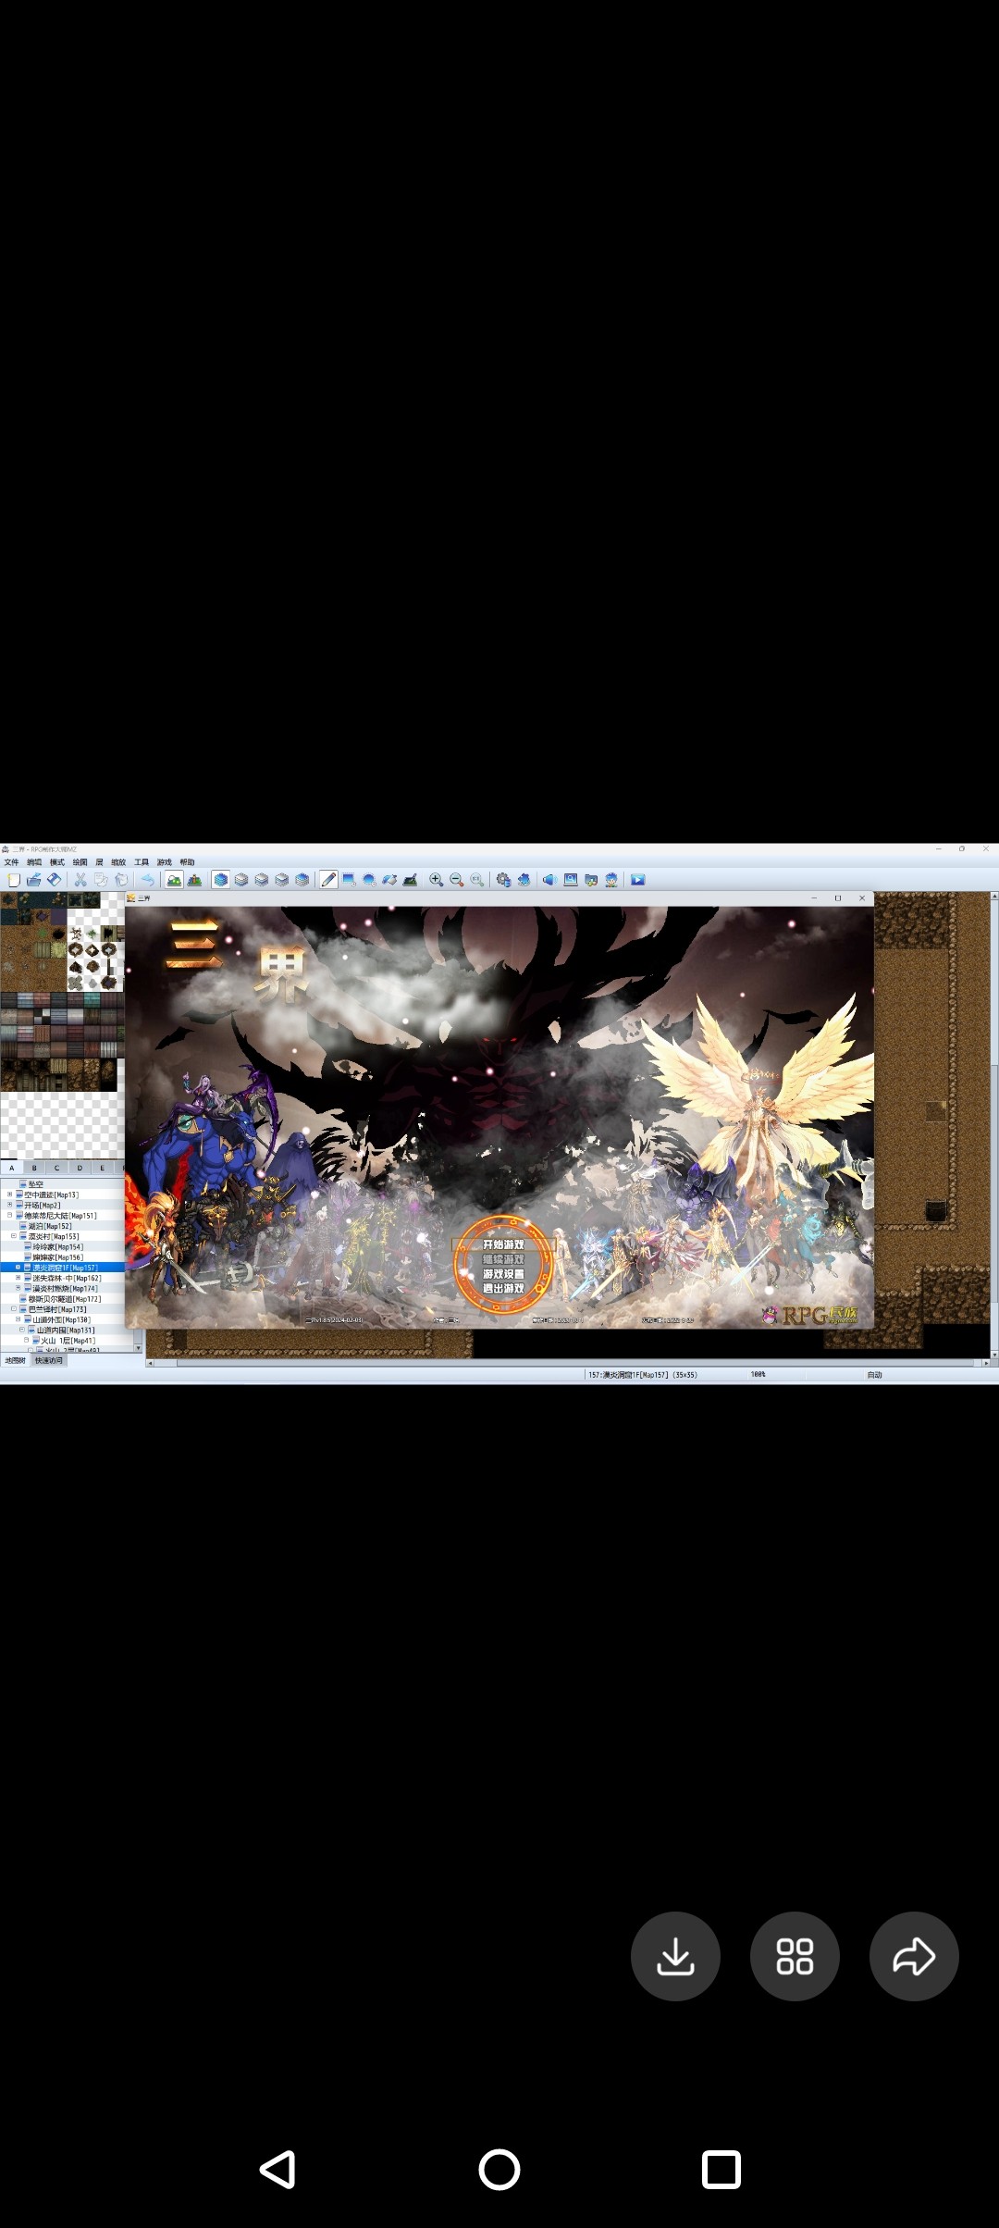Switch to the 快速访问 tab
Screen dimensions: 999x2228
49,1361
